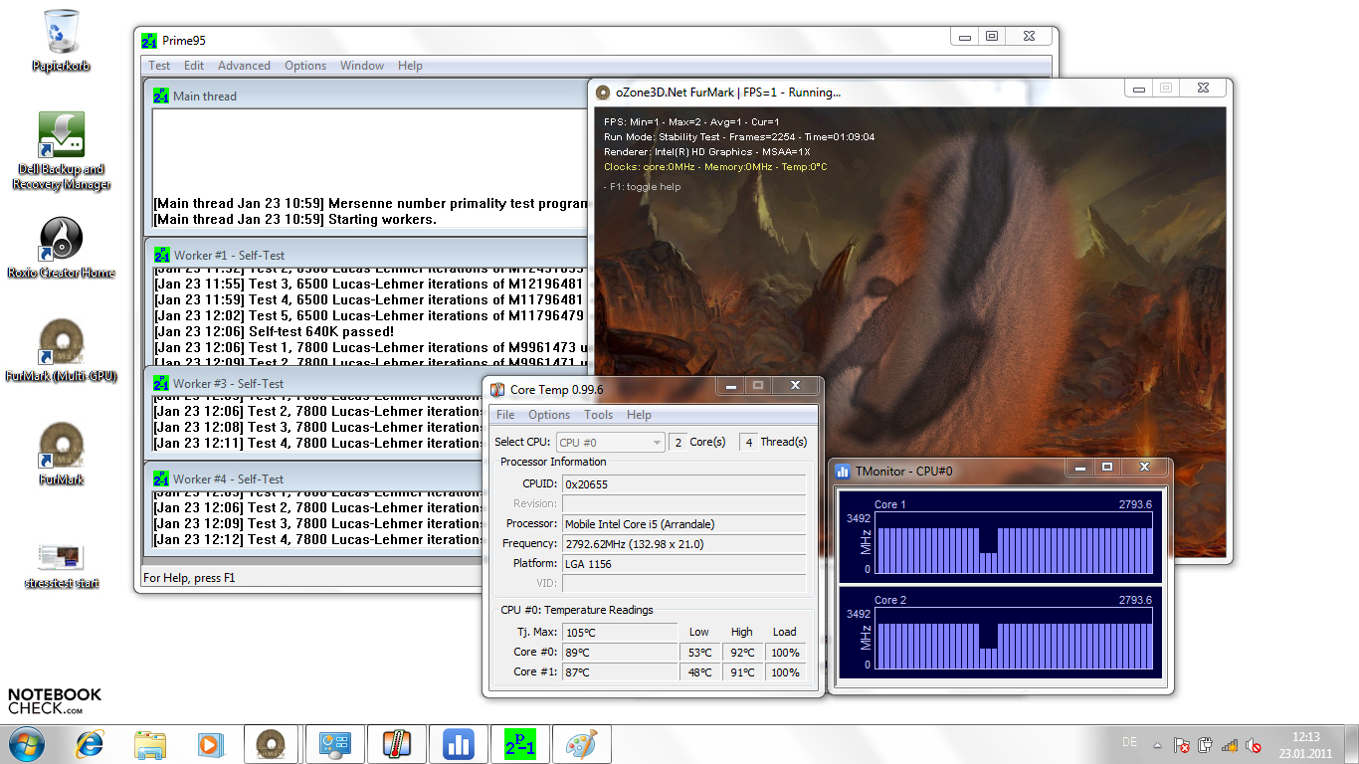Open Internet Explorer from the taskbar
1359x764 pixels.
91,744
